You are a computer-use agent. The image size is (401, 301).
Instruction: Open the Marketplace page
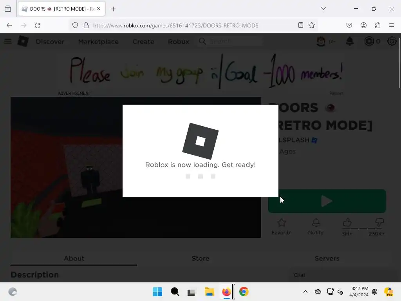pyautogui.click(x=98, y=42)
